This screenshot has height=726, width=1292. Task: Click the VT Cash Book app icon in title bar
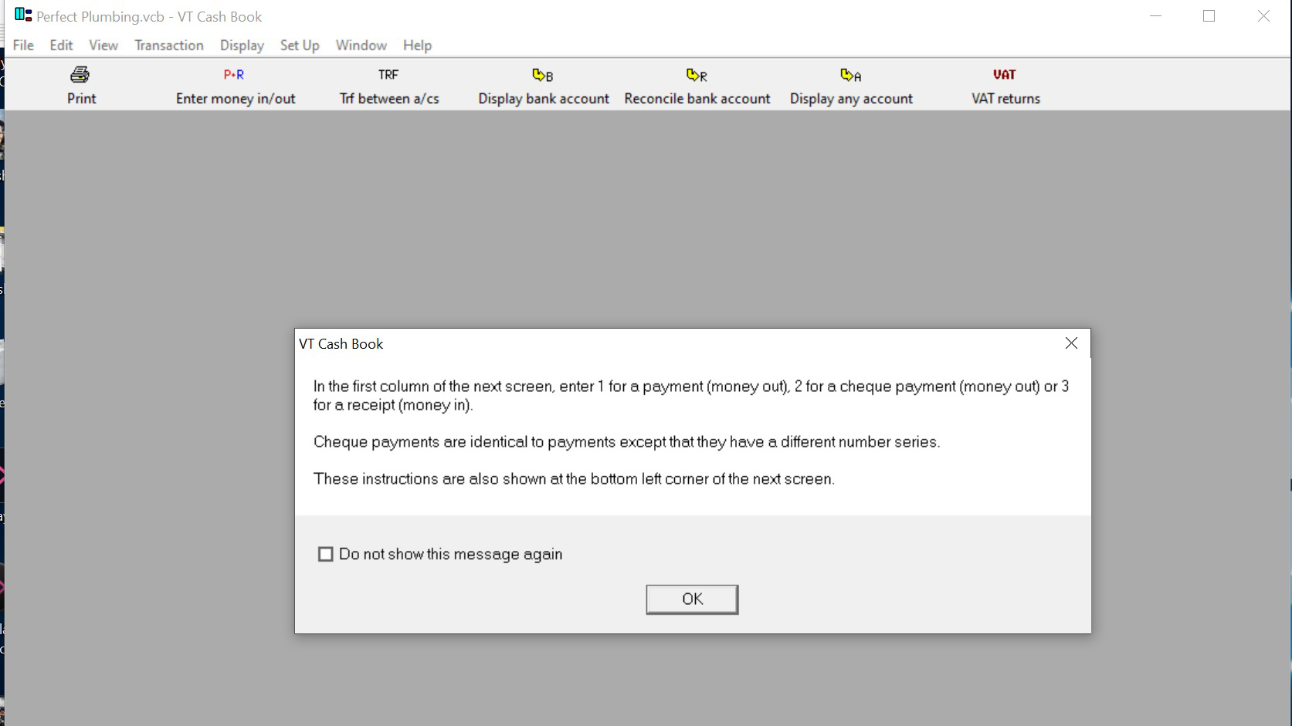23,15
